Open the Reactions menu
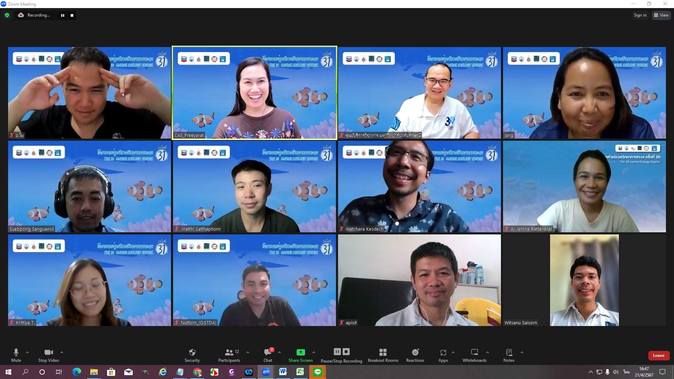This screenshot has height=379, width=674. point(415,355)
